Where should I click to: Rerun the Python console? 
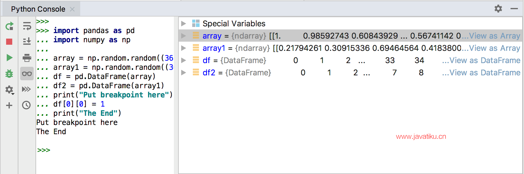tap(9, 26)
